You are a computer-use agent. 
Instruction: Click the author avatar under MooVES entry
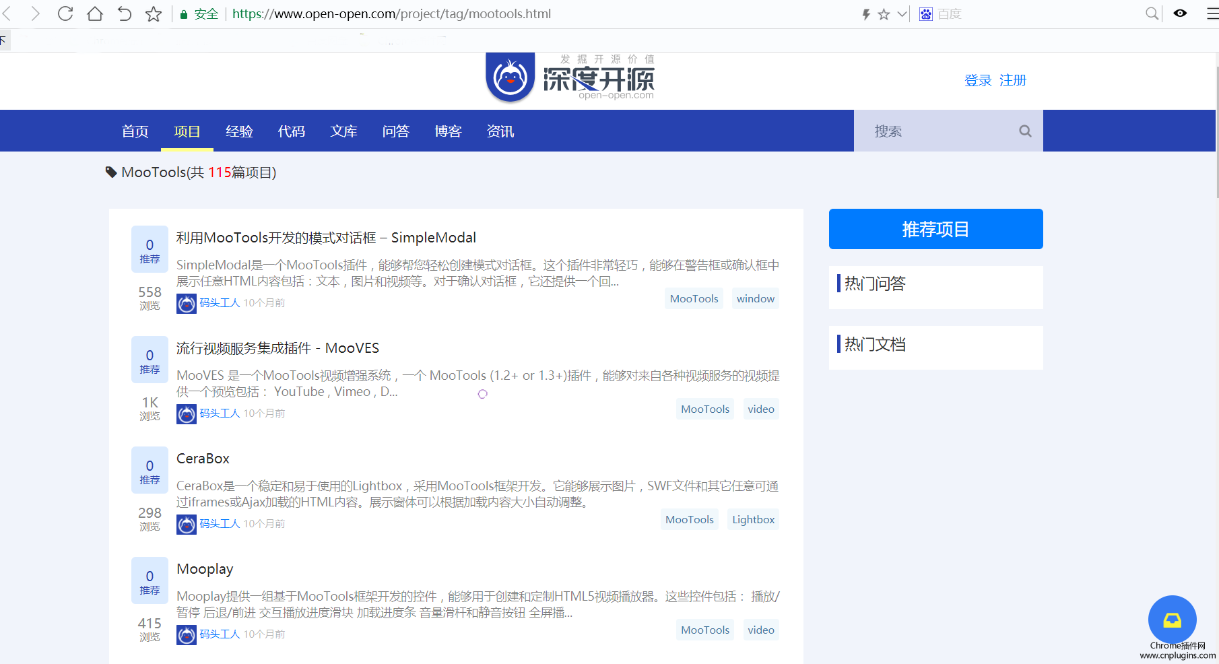pos(187,414)
